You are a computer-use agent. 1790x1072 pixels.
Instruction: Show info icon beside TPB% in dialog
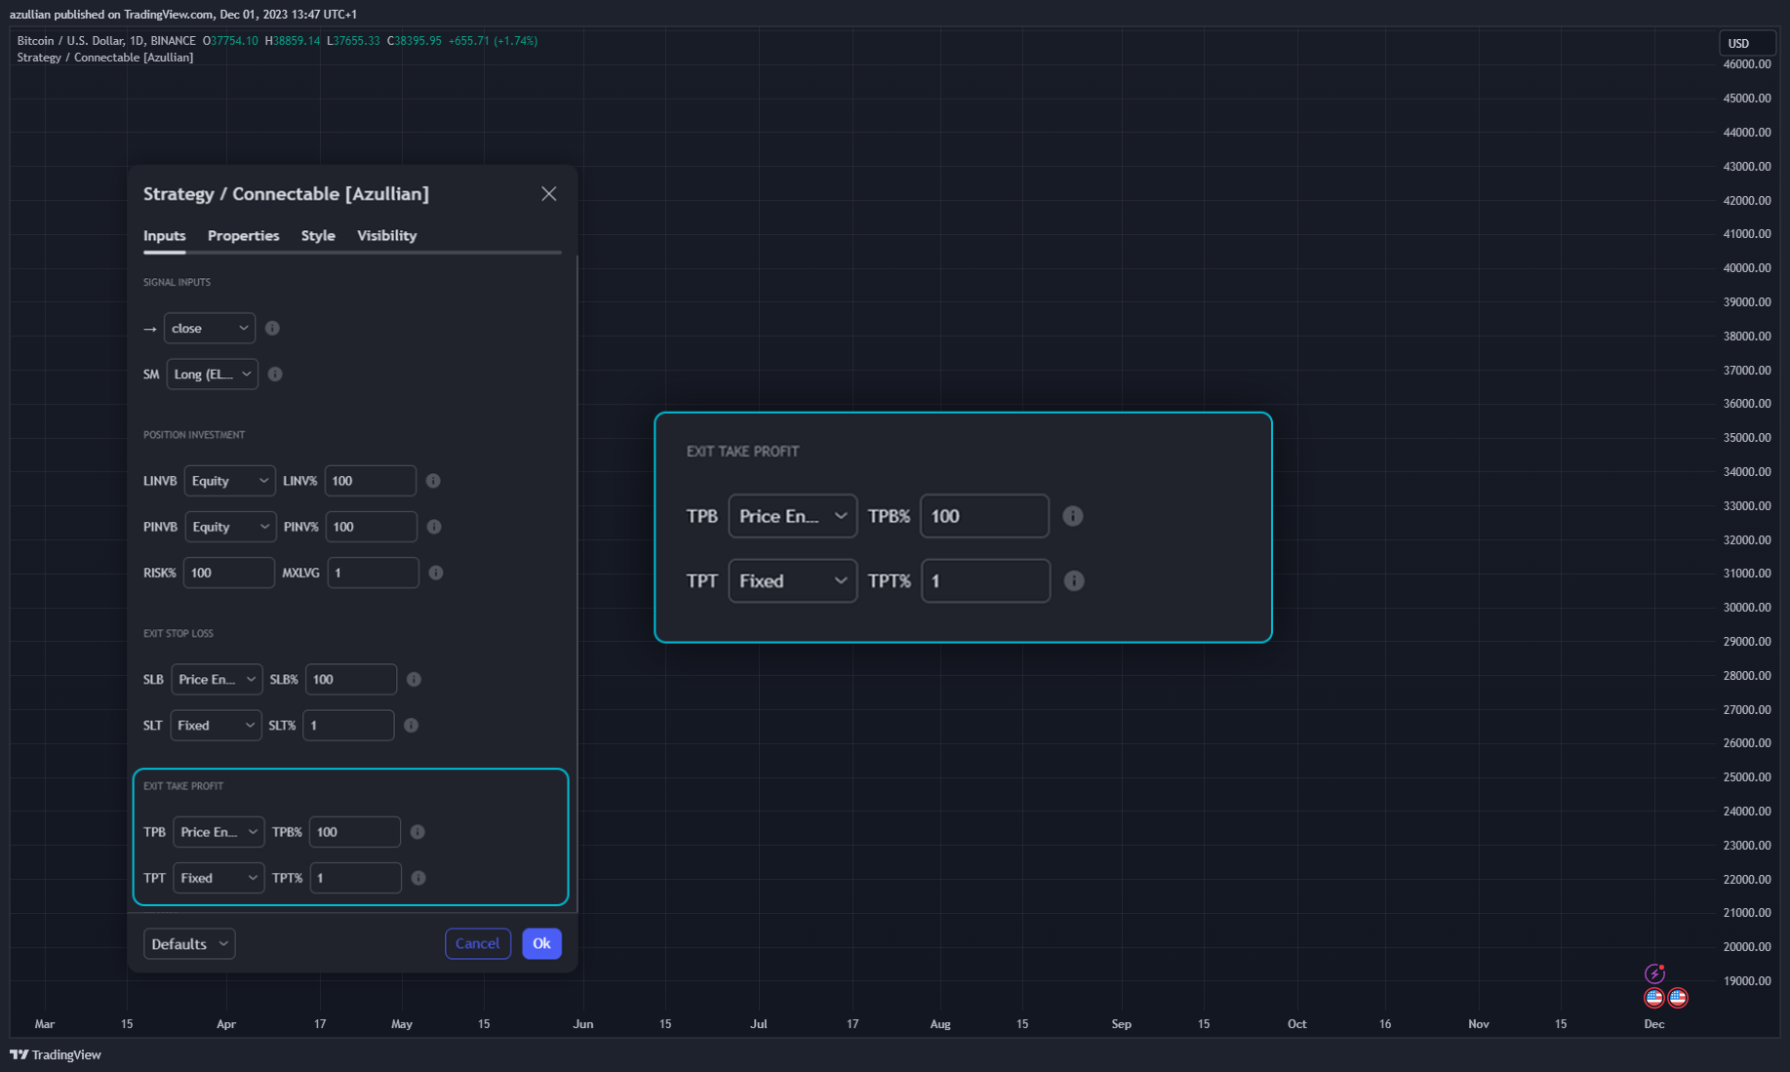418,832
